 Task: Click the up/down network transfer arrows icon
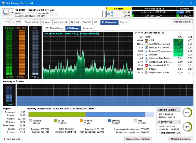(112, 14)
